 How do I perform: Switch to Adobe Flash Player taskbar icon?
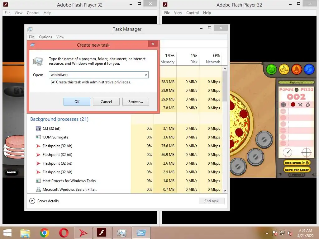102,233
